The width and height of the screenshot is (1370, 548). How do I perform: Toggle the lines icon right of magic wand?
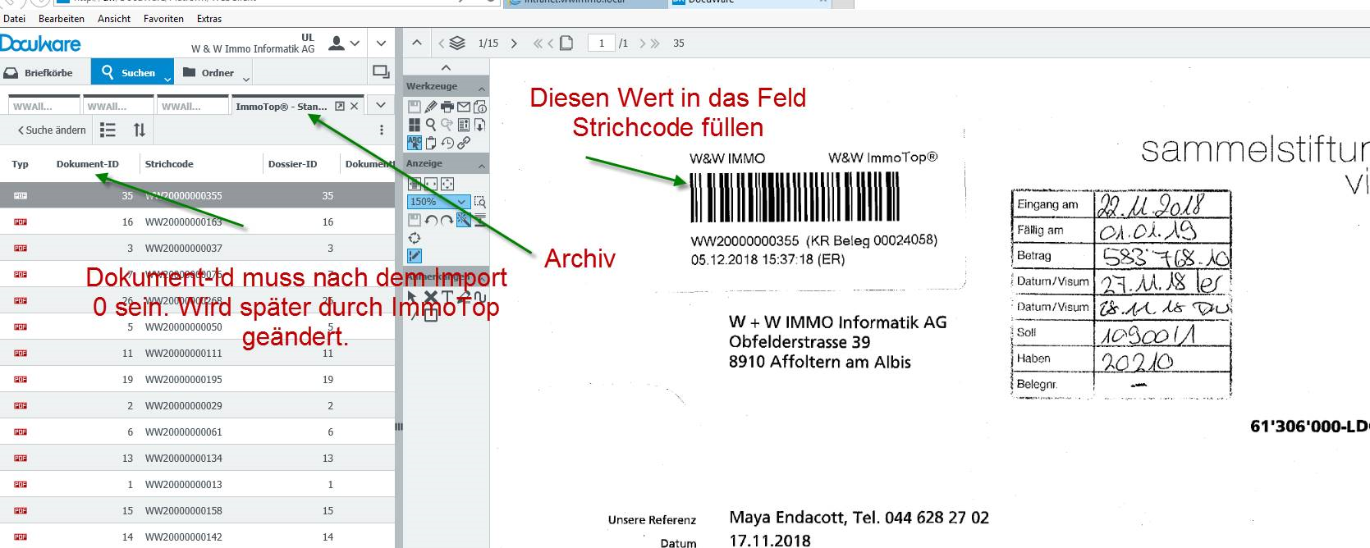(480, 220)
